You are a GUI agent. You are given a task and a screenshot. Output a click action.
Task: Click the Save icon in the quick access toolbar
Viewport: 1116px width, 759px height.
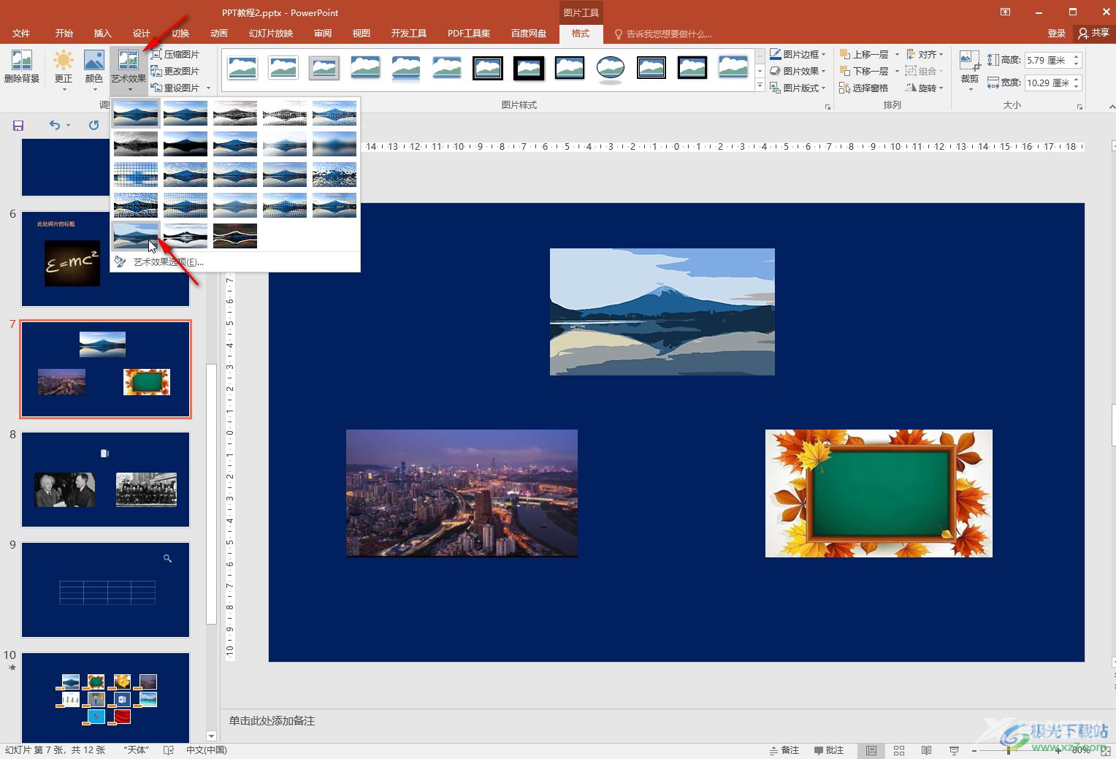click(x=18, y=125)
